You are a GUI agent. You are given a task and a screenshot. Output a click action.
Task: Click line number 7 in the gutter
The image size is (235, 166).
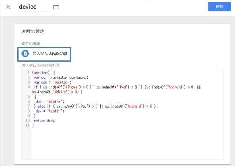click(29, 107)
